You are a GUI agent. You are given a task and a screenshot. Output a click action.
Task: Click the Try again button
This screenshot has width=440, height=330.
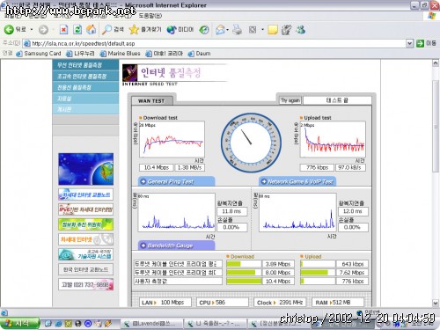tap(290, 100)
